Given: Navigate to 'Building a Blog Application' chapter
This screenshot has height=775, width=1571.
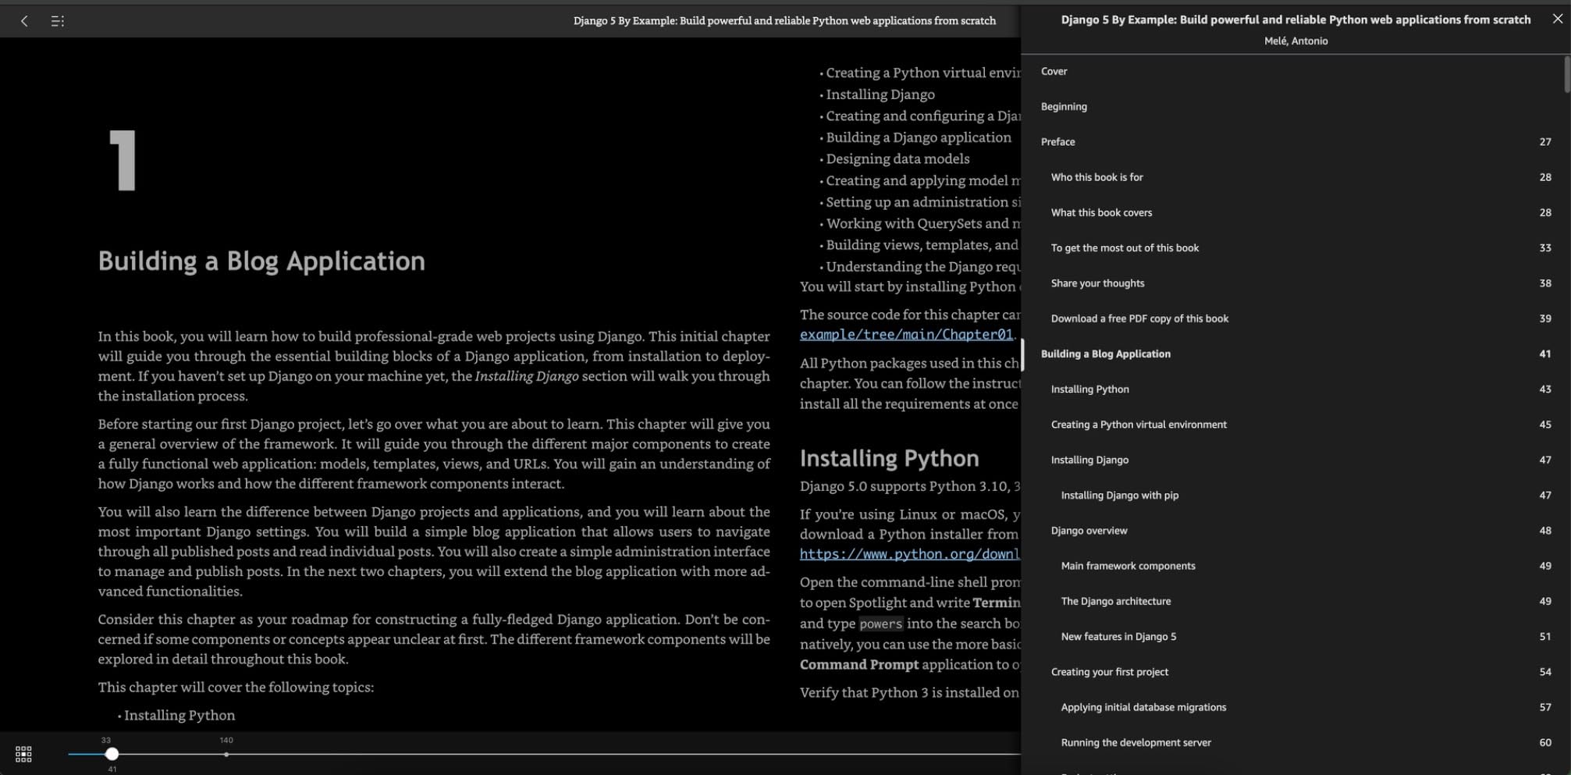Looking at the screenshot, I should 1105,354.
